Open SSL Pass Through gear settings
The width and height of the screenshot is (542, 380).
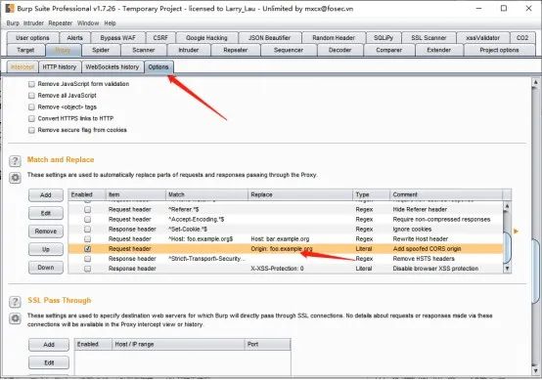(x=15, y=318)
